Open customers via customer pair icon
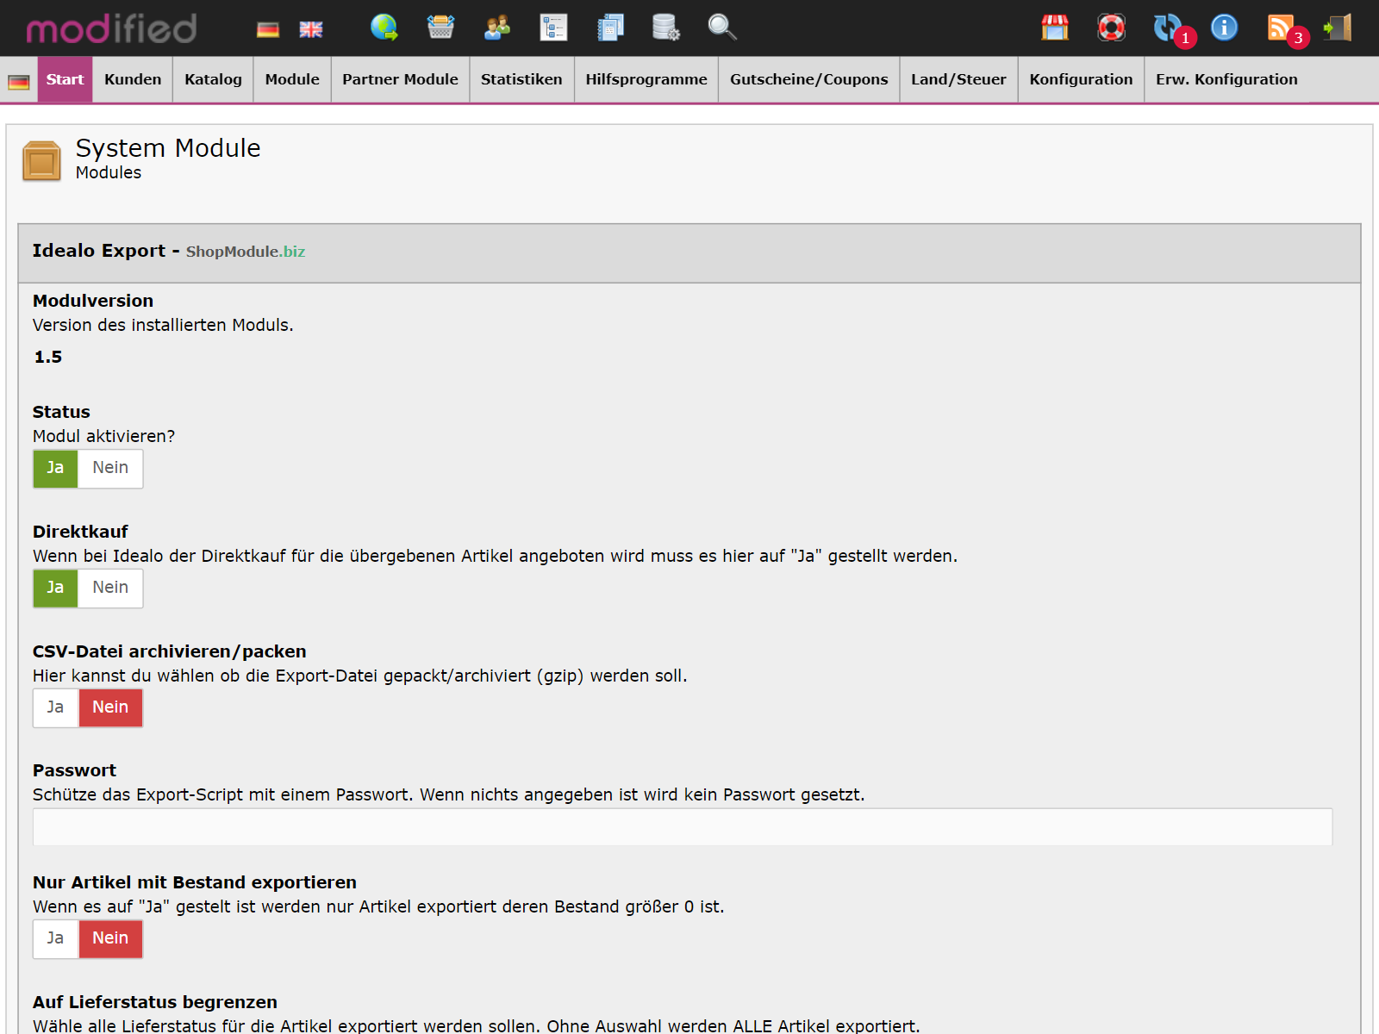1379x1034 pixels. point(496,28)
